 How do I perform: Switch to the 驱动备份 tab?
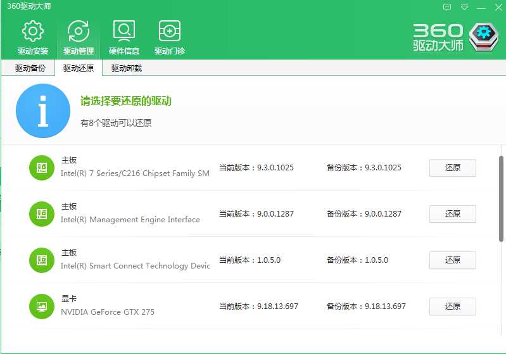coord(30,68)
